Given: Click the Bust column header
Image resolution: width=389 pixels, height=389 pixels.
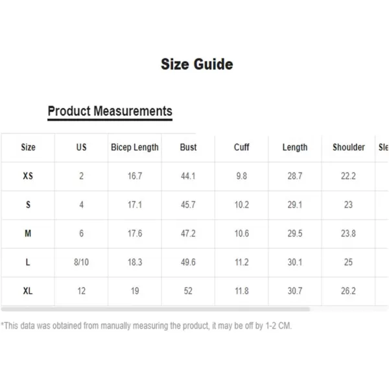Looking at the screenshot, I should (188, 147).
